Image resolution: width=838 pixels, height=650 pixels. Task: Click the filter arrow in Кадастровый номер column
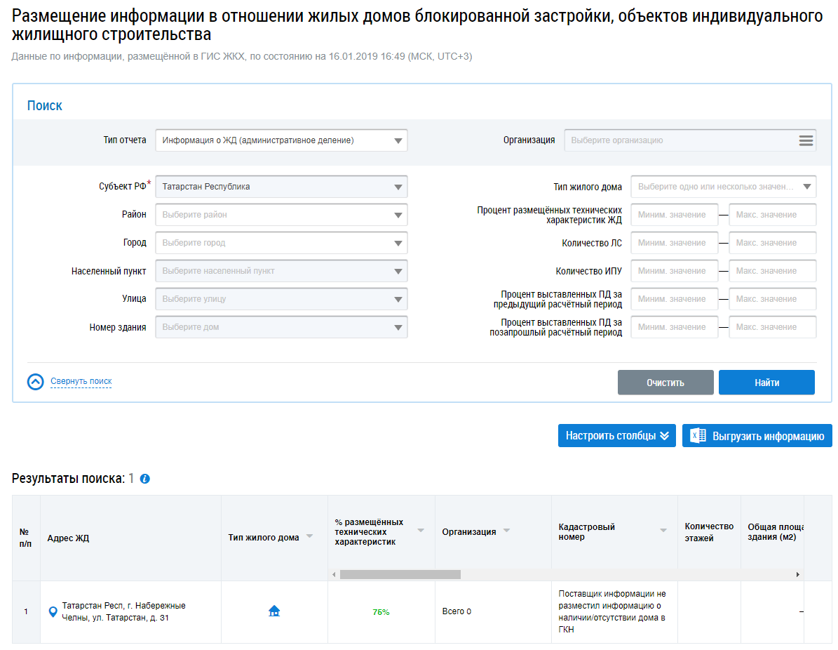[663, 531]
